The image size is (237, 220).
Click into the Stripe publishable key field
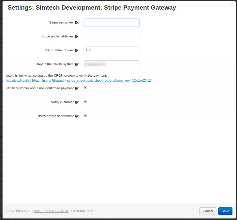coord(112,36)
